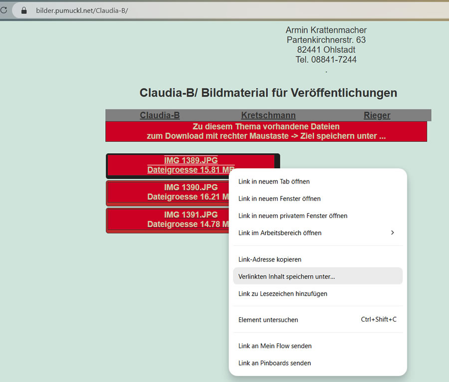Select 'Link im Arbeitsbereich öffnen' menu entry
Screen dimensions: 449x382
[280, 233]
